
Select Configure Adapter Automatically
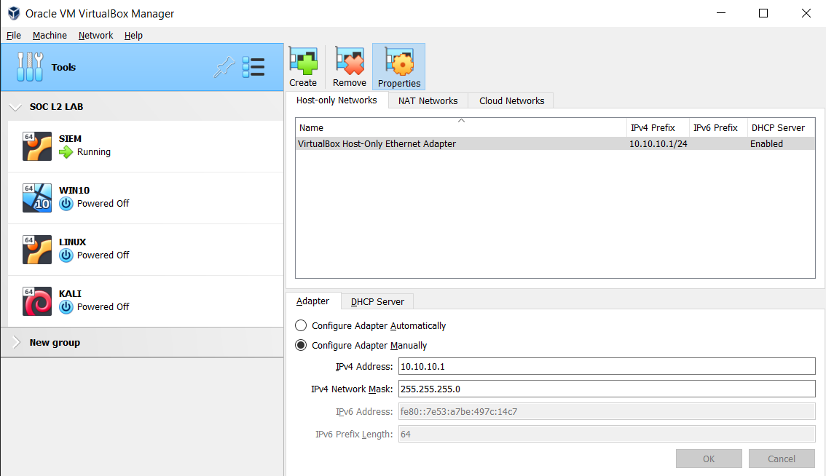click(301, 325)
